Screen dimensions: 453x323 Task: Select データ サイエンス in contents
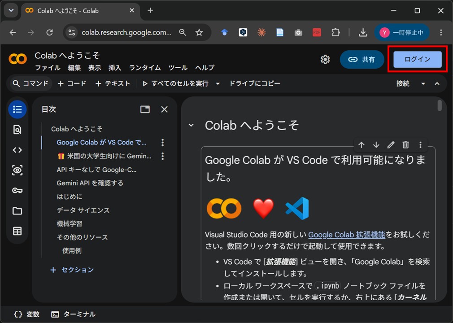[x=83, y=210]
